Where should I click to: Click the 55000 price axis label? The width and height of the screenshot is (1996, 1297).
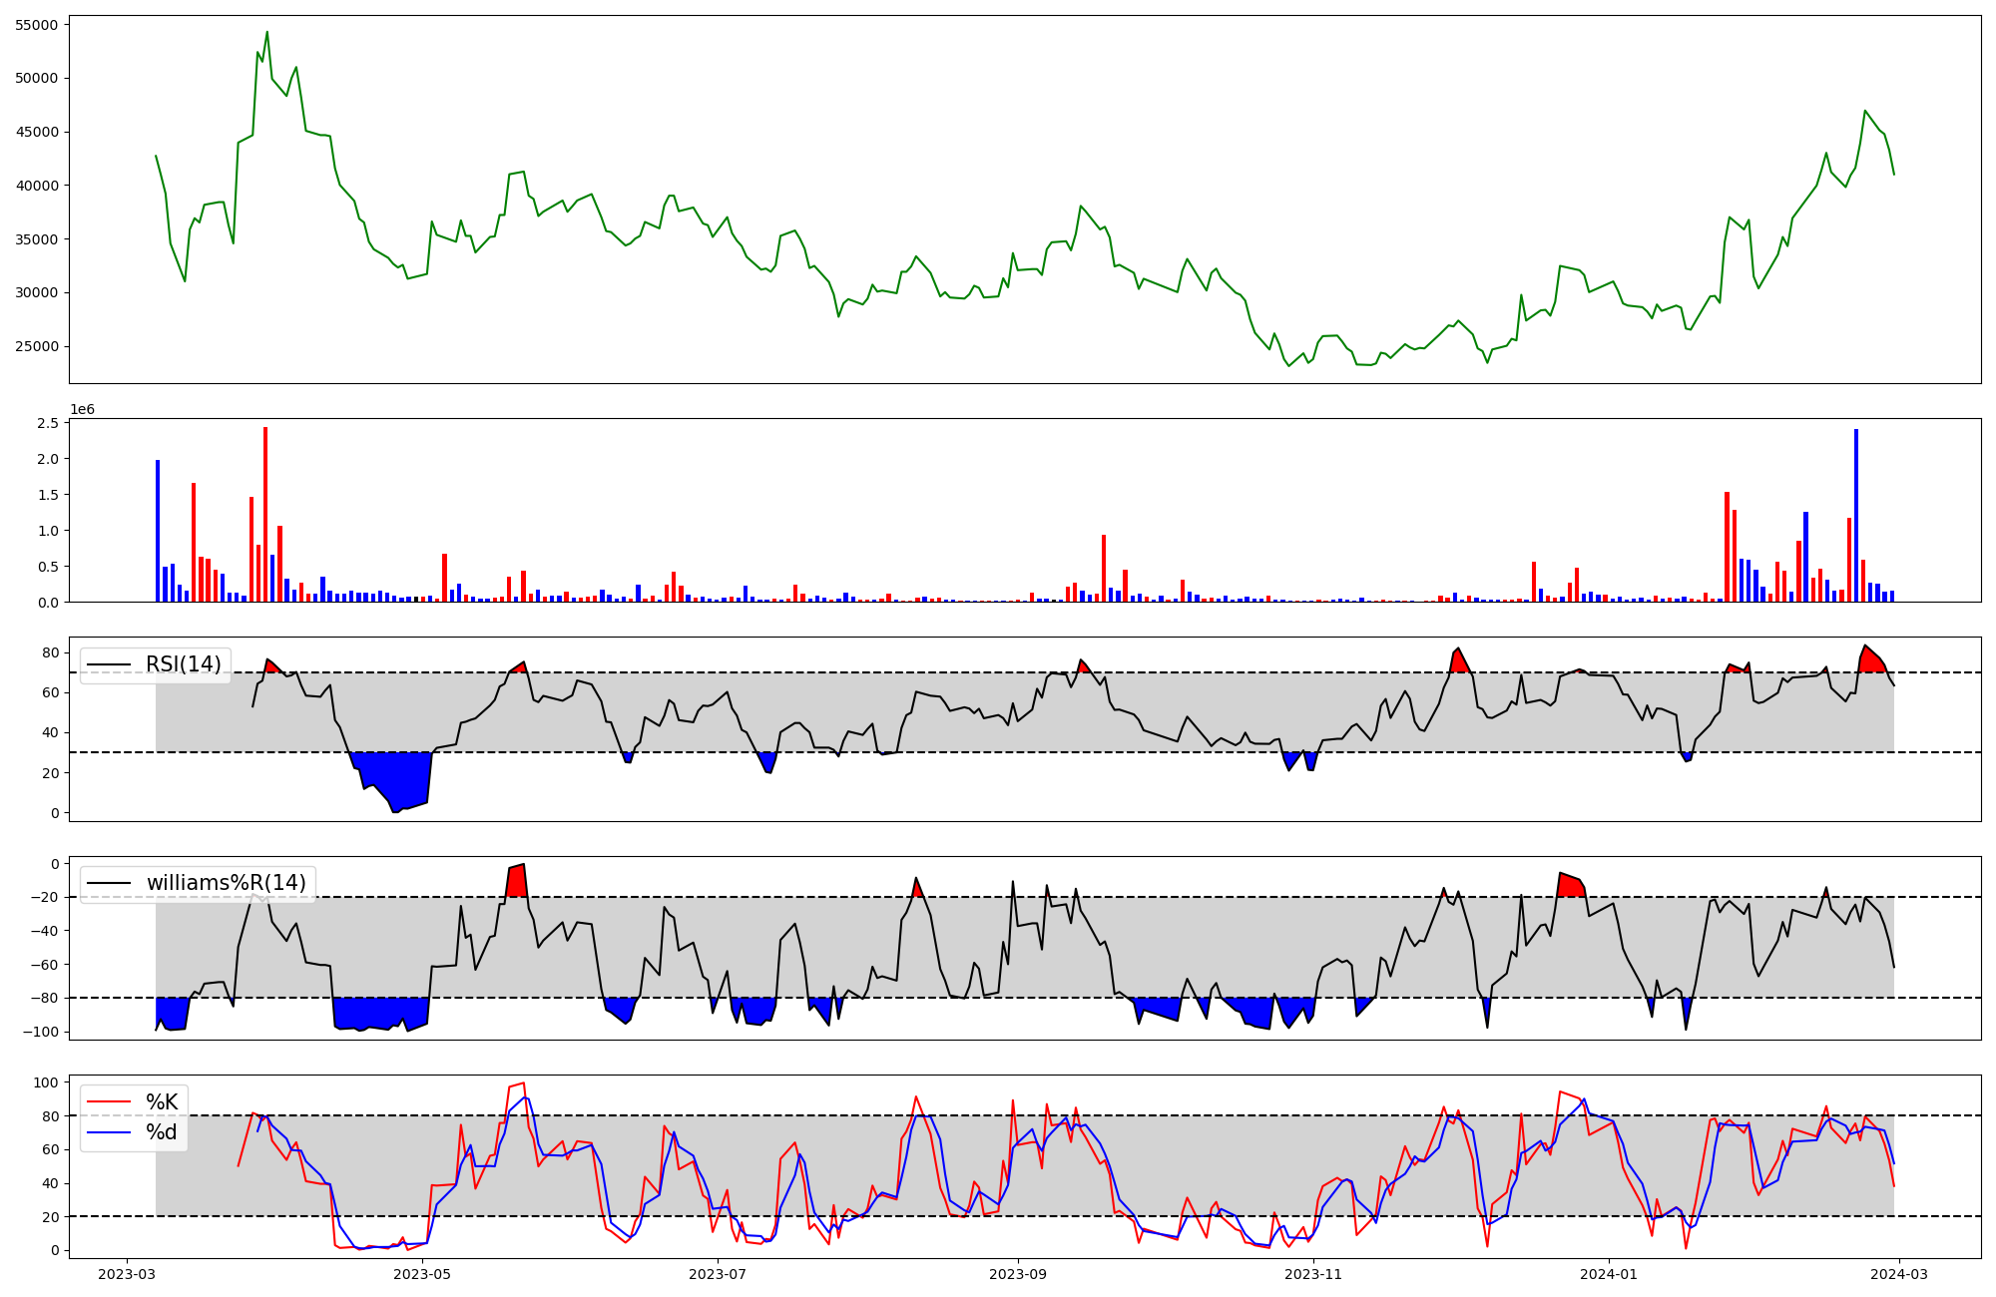[x=36, y=25]
